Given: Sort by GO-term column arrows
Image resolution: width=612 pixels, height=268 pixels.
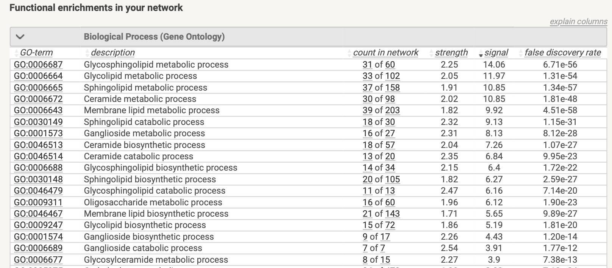Looking at the screenshot, I should click(16, 53).
